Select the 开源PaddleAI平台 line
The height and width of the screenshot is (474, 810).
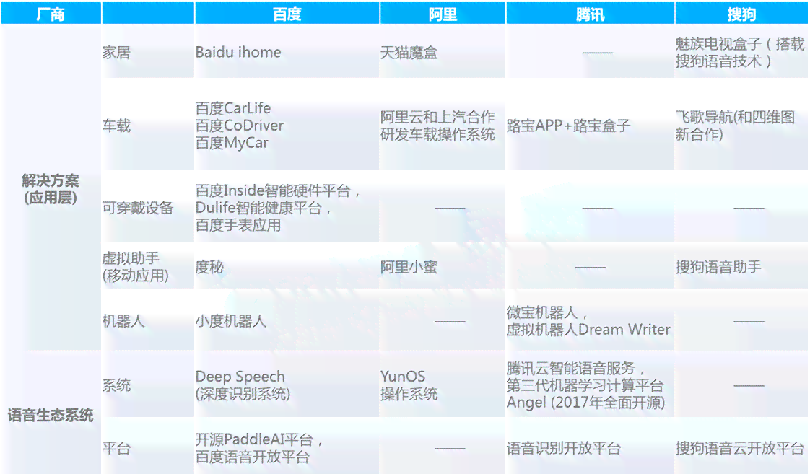pos(258,439)
